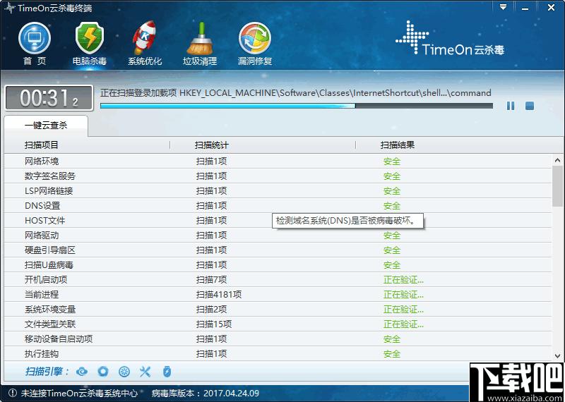
Task: Click the third circular wheel scan engine icon
Action: [x=124, y=372]
